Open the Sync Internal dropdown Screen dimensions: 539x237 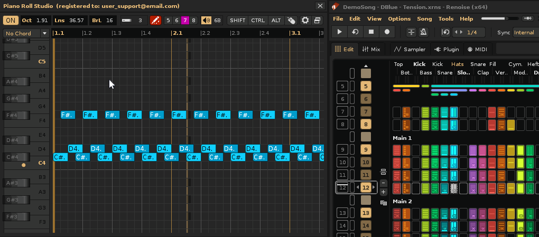[525, 33]
